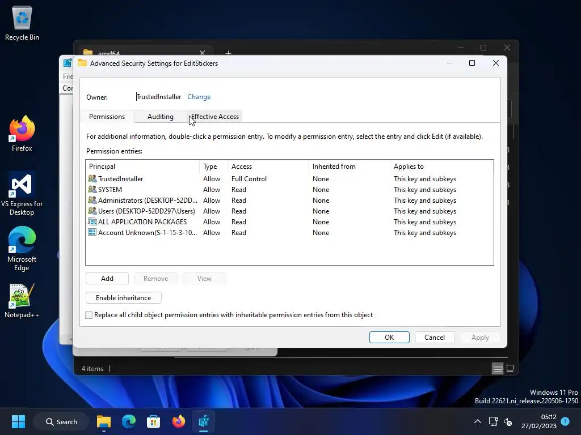Confirm with the OK button
Viewport: 581px width, 435px height.
[389, 338]
